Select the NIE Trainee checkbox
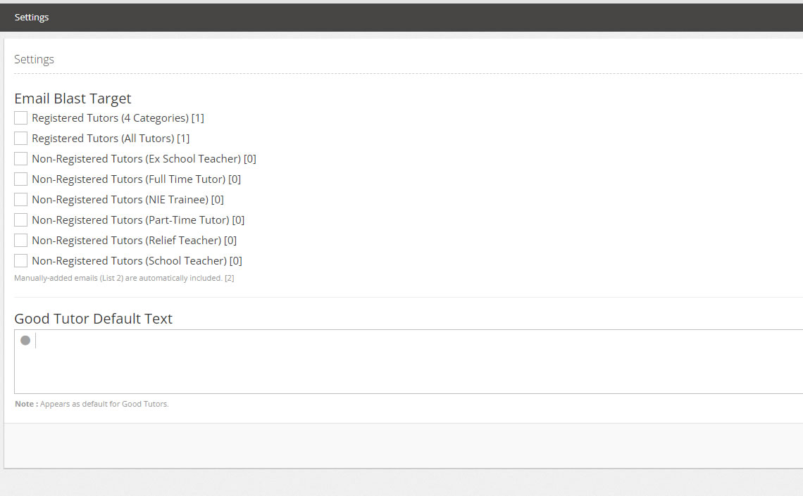The height and width of the screenshot is (496, 803). 20,200
